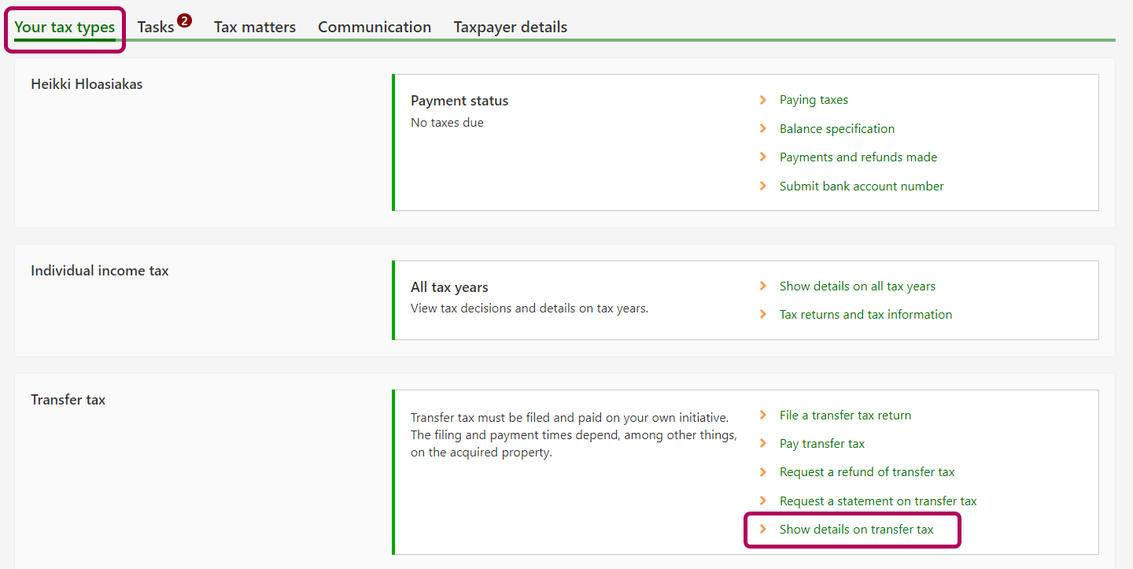Select the Taxpayer details tab

[x=510, y=28]
